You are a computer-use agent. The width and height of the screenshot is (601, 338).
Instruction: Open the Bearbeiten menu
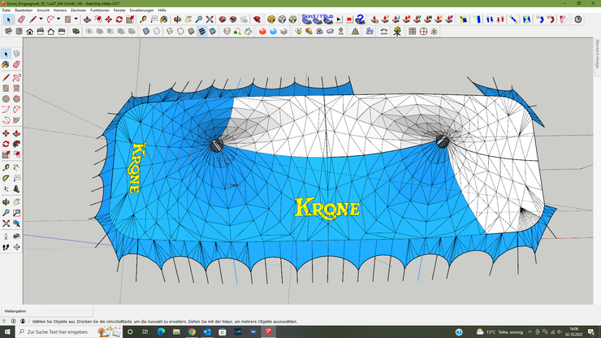pyautogui.click(x=24, y=11)
